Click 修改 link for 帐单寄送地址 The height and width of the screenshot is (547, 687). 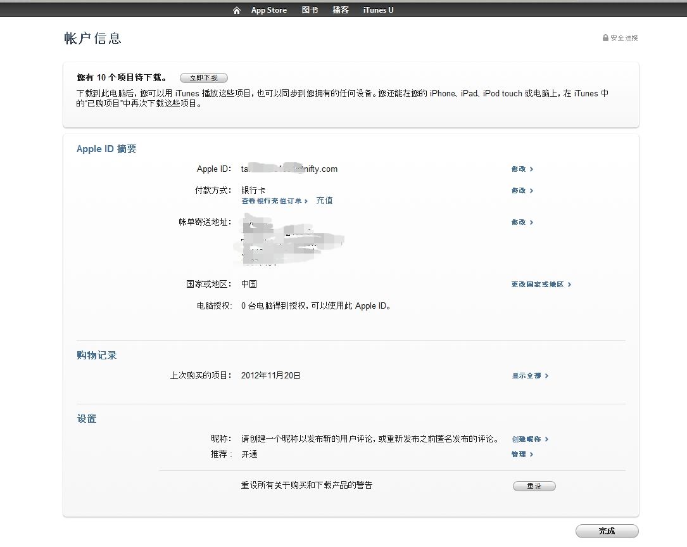point(522,222)
